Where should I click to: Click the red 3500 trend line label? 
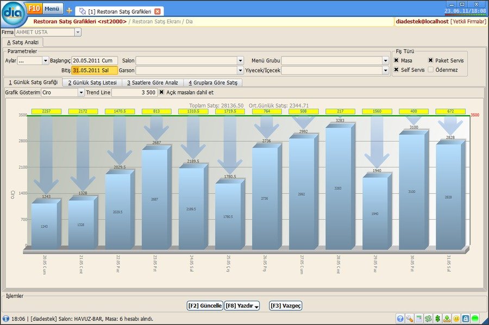click(x=475, y=115)
